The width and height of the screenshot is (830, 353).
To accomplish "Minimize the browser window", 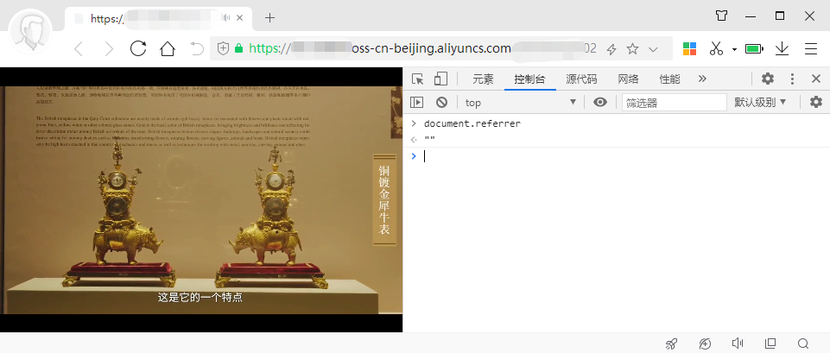I will (x=750, y=16).
